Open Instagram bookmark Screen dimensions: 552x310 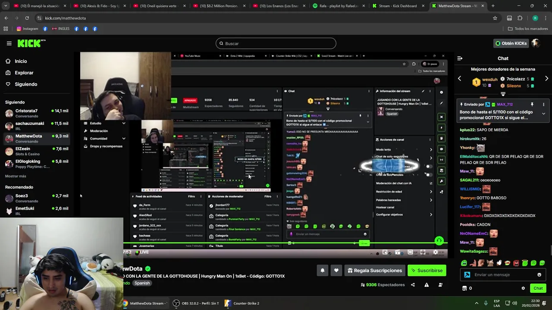(x=27, y=29)
